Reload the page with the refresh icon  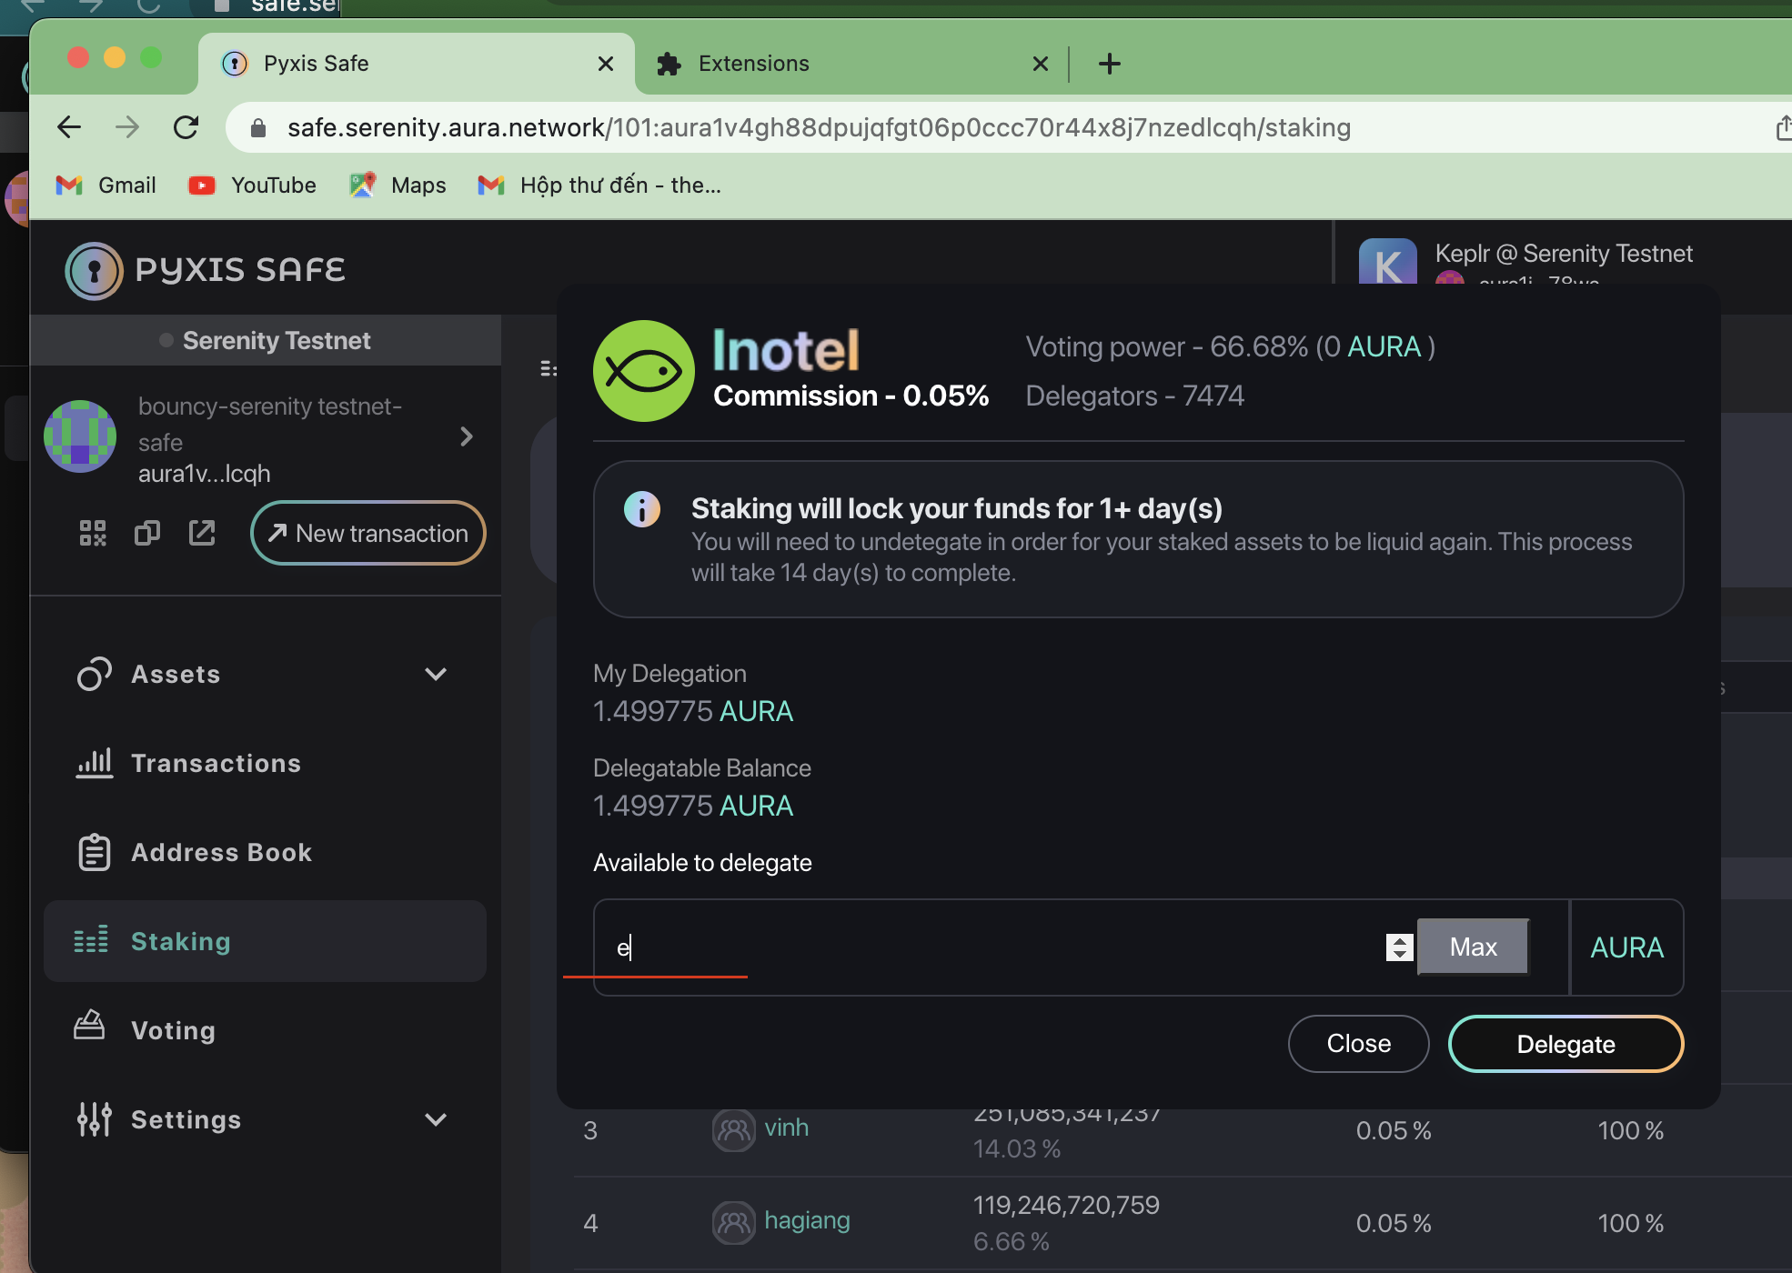pyautogui.click(x=186, y=127)
